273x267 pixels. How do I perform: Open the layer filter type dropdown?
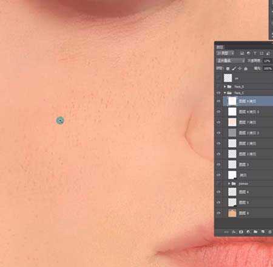tap(225, 54)
